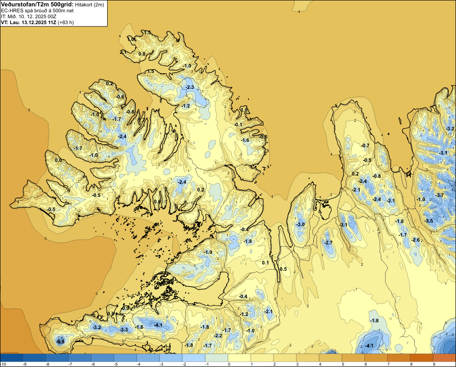Image resolution: width=456 pixels, height=367 pixels.
Task: Click the legend swatch between -1 and 0
Action: 217,357
